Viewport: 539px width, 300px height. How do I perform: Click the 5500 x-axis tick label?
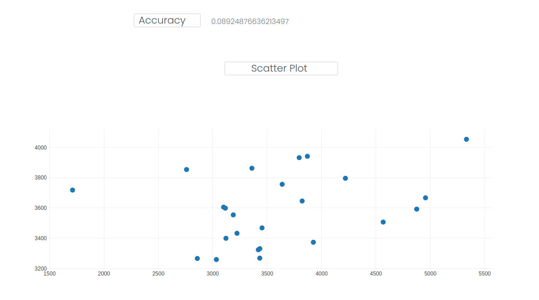pyautogui.click(x=485, y=274)
